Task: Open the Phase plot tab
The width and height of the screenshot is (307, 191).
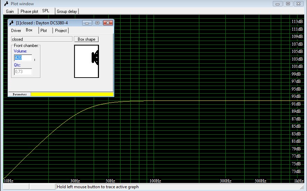Action: click(x=29, y=11)
